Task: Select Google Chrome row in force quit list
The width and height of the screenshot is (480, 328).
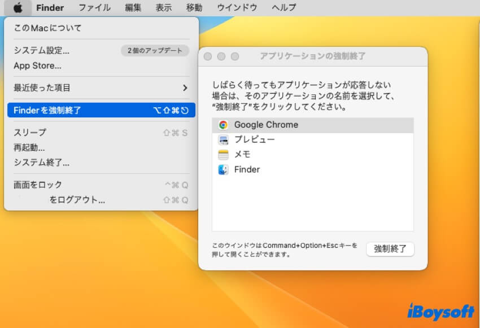Action: (x=312, y=125)
